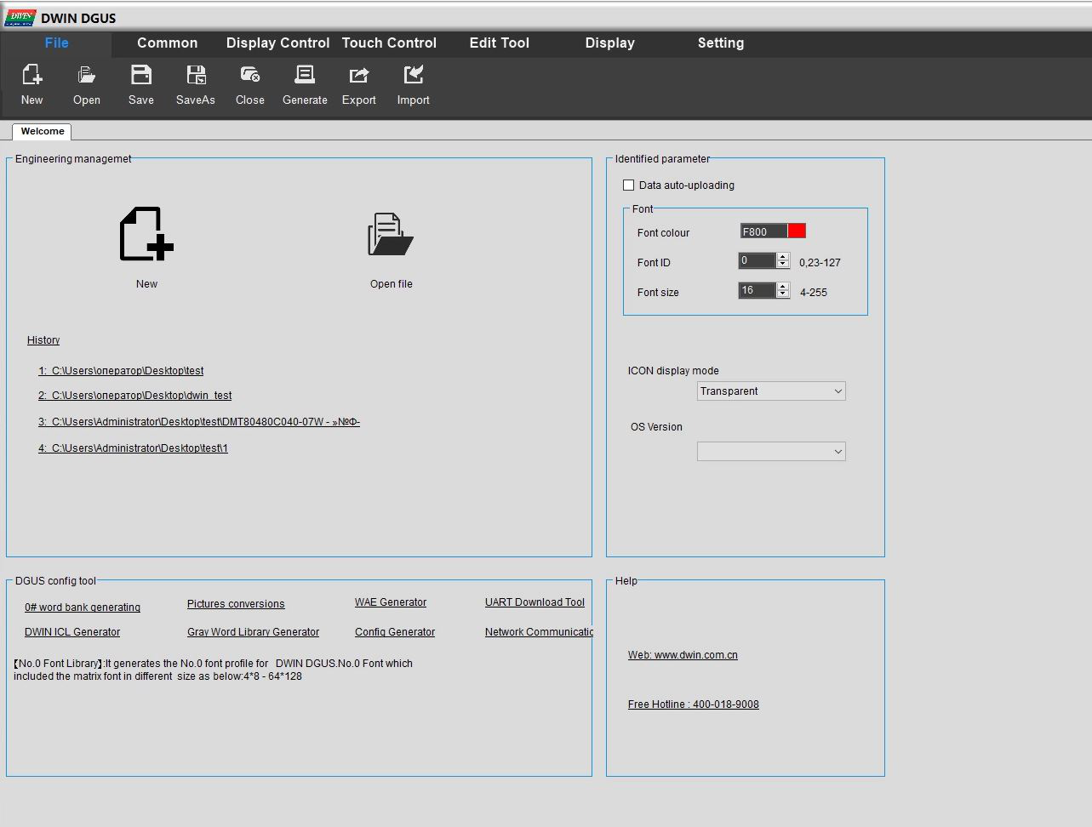
Task: Open history entry ending in dwin_test
Action: 135,396
